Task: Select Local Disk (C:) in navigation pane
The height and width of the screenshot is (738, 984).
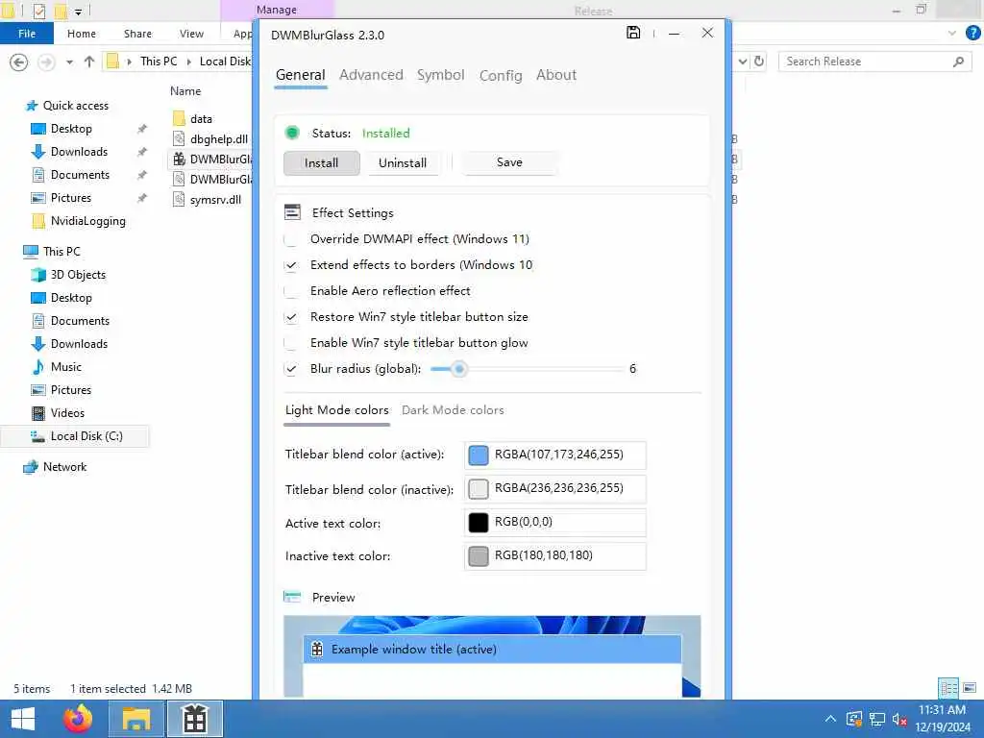Action: pos(86,436)
